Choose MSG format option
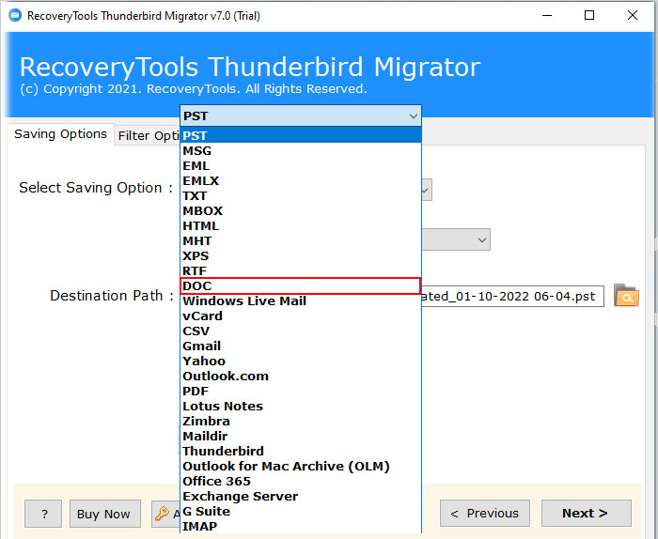 pyautogui.click(x=301, y=150)
